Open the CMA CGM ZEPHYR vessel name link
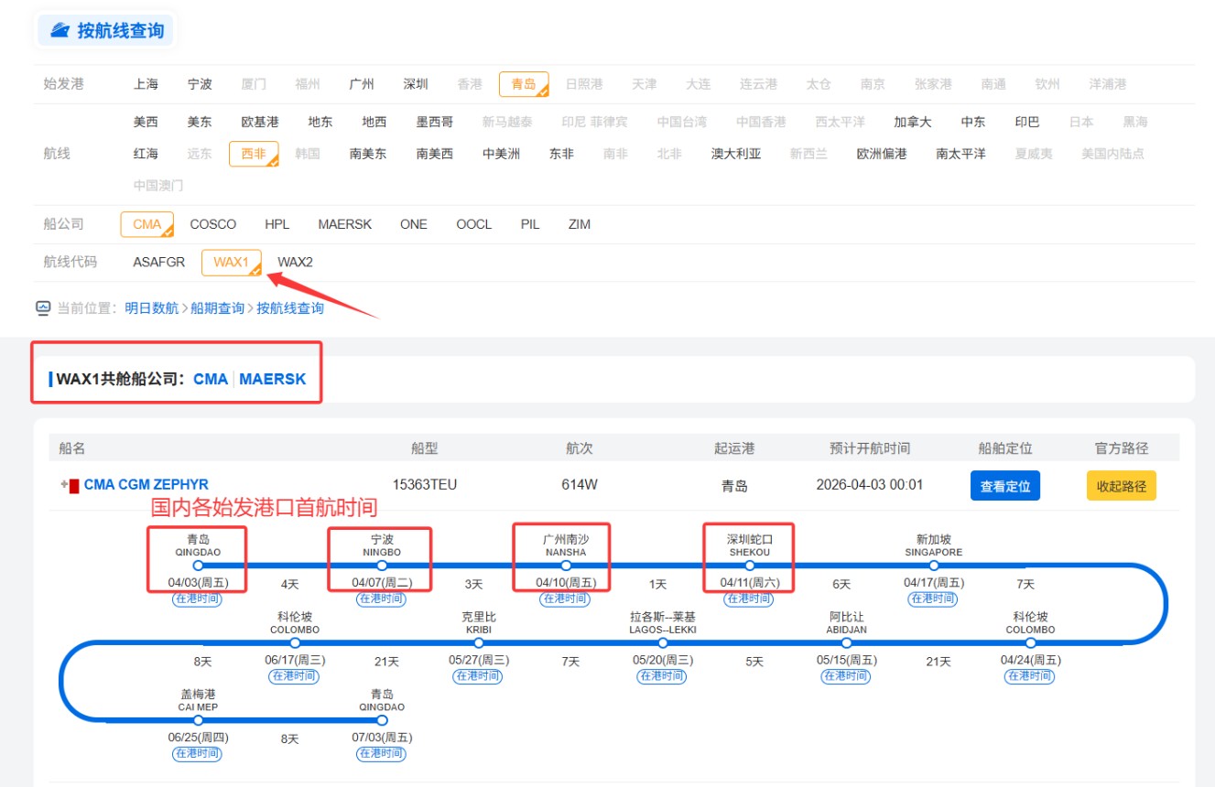The height and width of the screenshot is (787, 1215). 146,485
